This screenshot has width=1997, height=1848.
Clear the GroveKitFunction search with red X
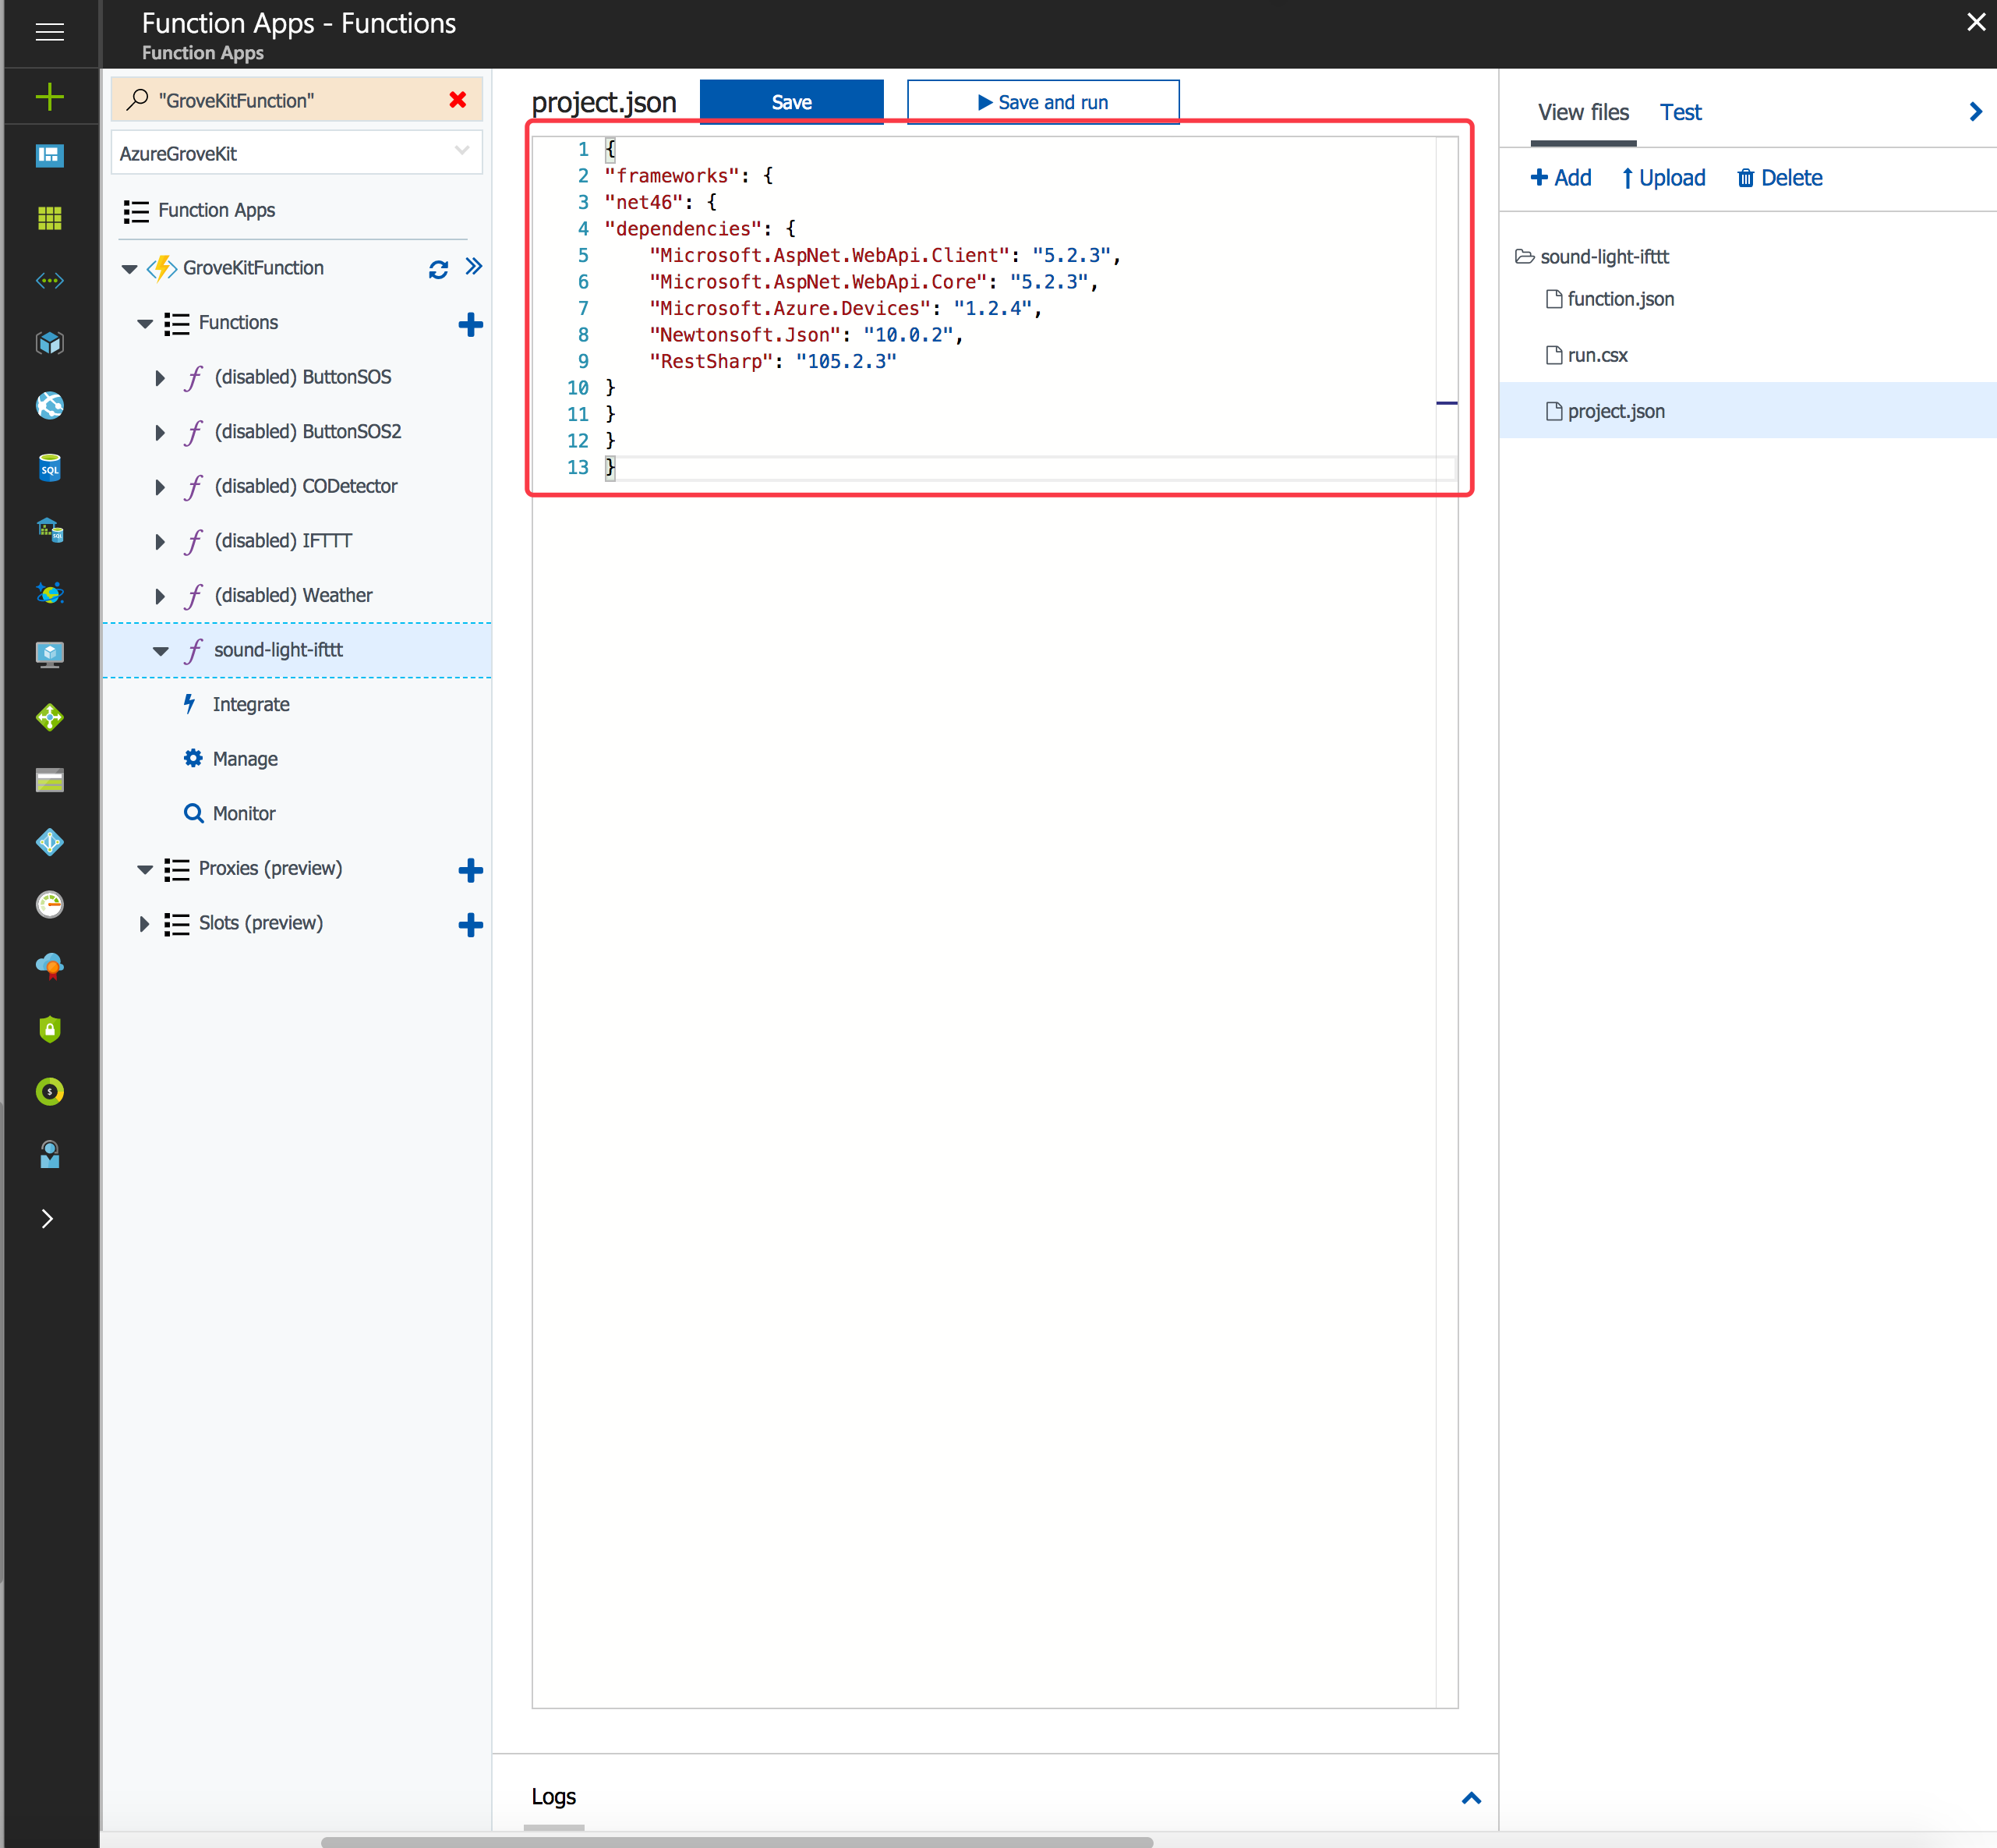(458, 100)
